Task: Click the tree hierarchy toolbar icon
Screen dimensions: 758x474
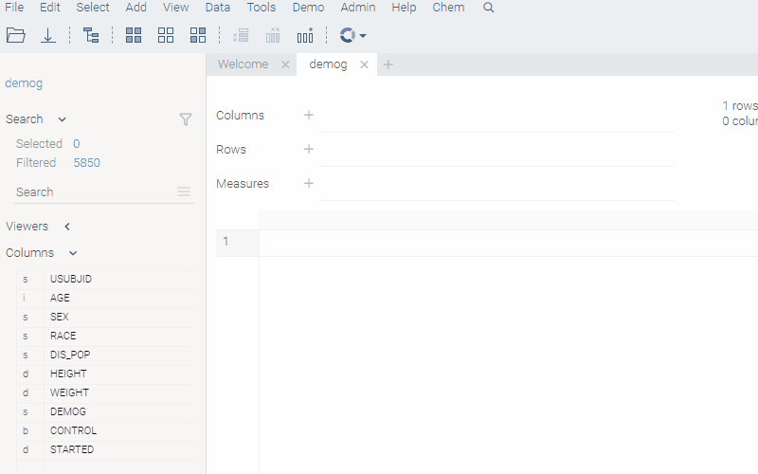Action: [x=91, y=35]
